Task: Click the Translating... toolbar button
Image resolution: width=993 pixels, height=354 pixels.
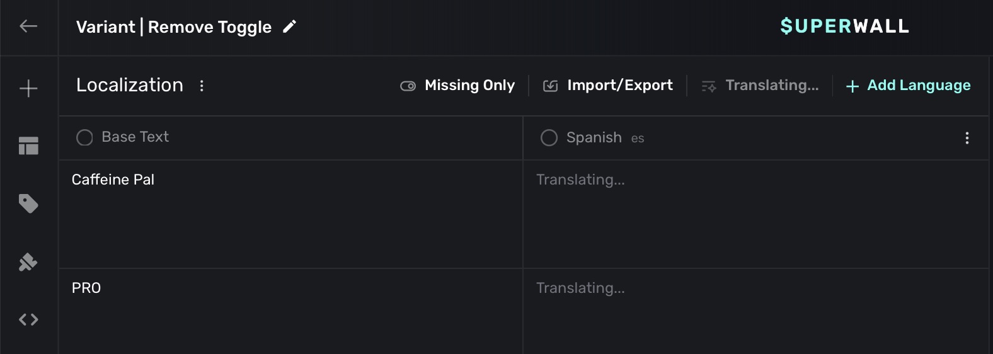Action: (x=760, y=86)
